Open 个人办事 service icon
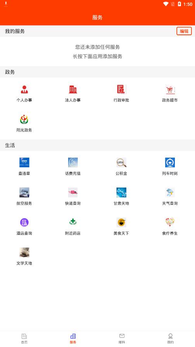Viewport: 195px width, 347px height. (24, 89)
